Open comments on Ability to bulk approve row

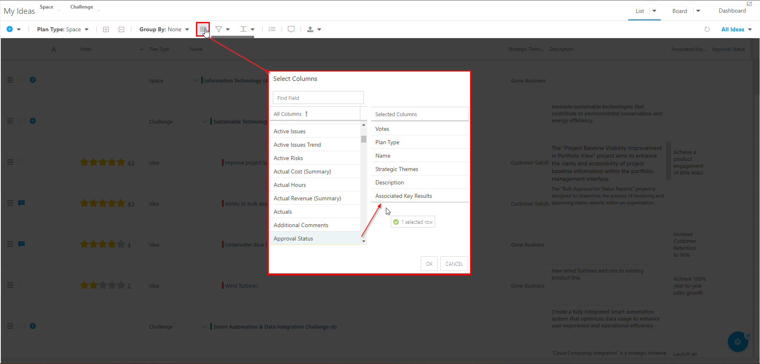[x=22, y=203]
